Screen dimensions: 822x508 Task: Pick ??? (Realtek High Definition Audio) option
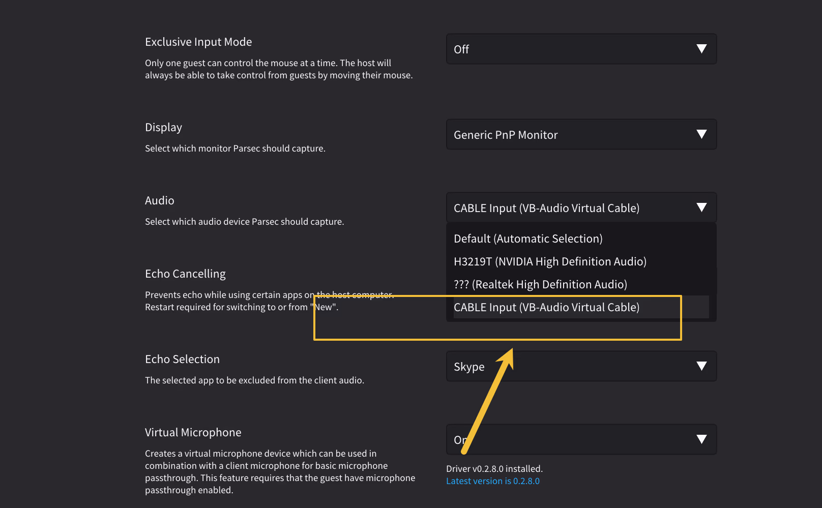click(540, 285)
